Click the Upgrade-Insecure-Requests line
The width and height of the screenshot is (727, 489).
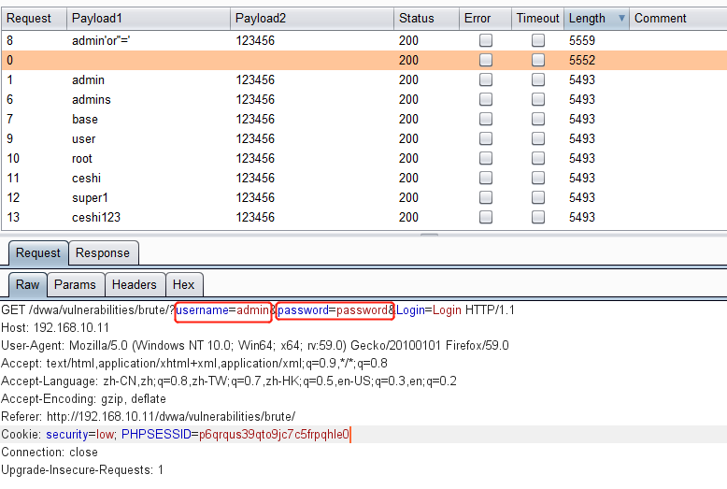click(82, 470)
